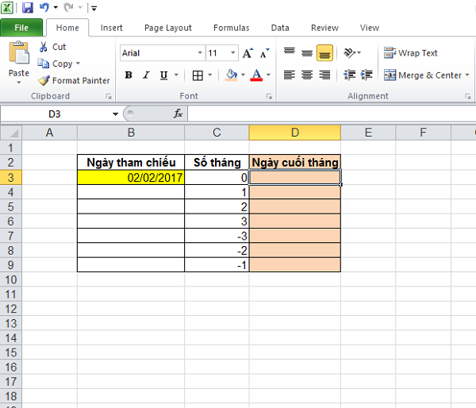Switch to the Formulas tab
Image resolution: width=476 pixels, height=408 pixels.
tap(231, 28)
